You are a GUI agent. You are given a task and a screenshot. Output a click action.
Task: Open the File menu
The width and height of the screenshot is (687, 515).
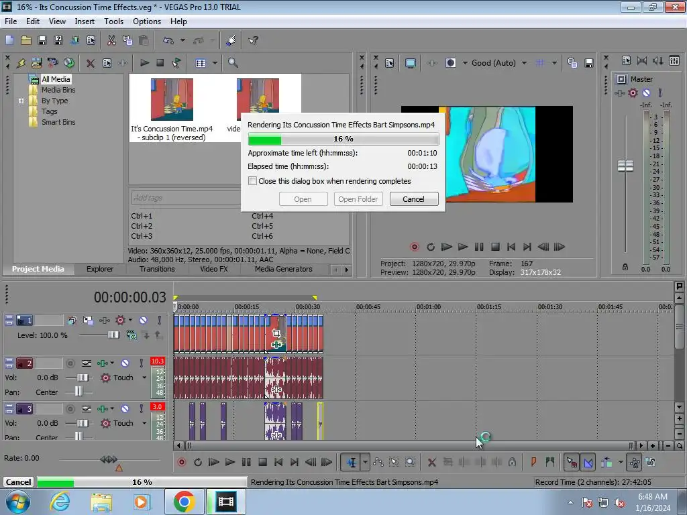(11, 21)
